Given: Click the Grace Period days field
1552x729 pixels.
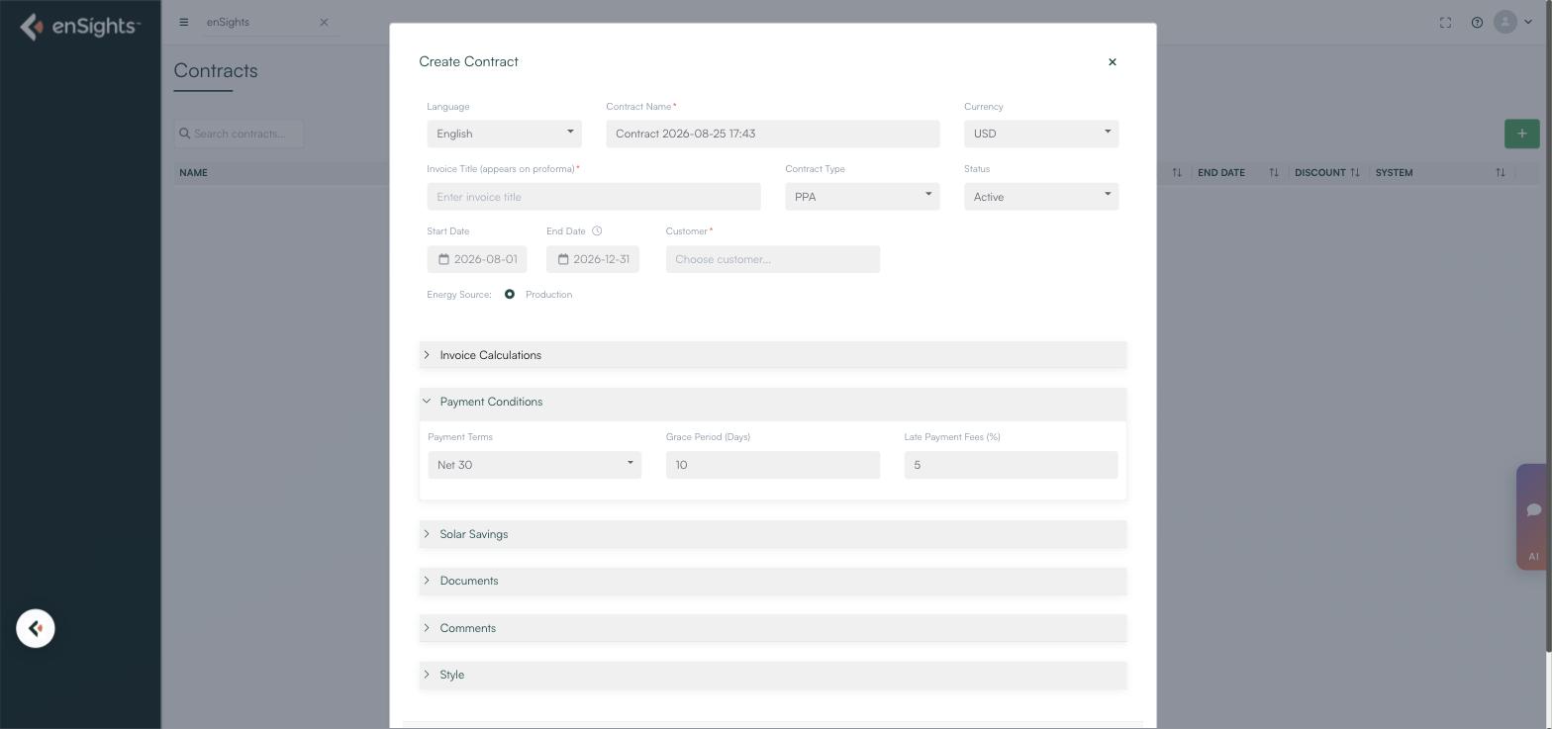Looking at the screenshot, I should pyautogui.click(x=773, y=465).
